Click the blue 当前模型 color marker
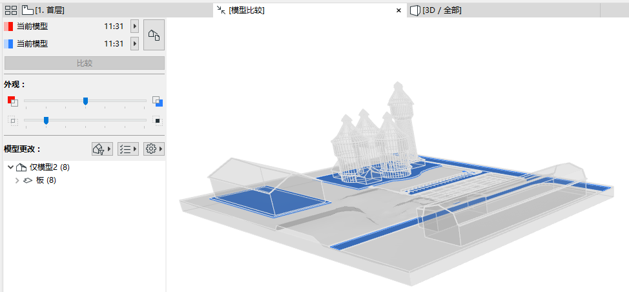This screenshot has width=629, height=292. [8, 44]
